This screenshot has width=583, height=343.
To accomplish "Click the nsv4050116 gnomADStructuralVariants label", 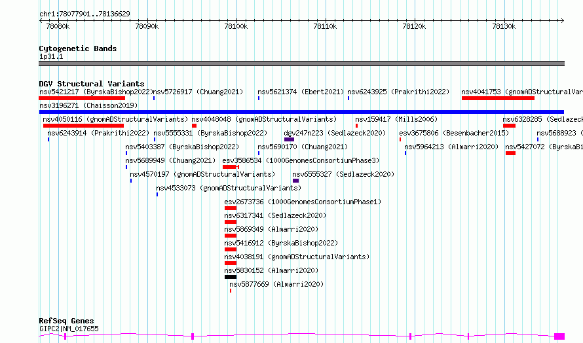I will (116, 119).
